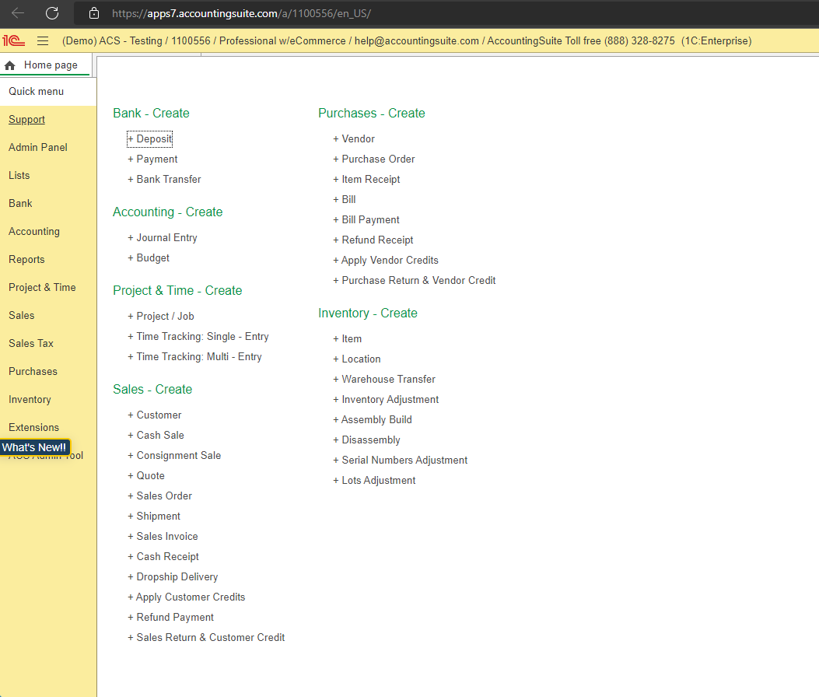Create a new Cash Receipt
The image size is (819, 697).
163,557
